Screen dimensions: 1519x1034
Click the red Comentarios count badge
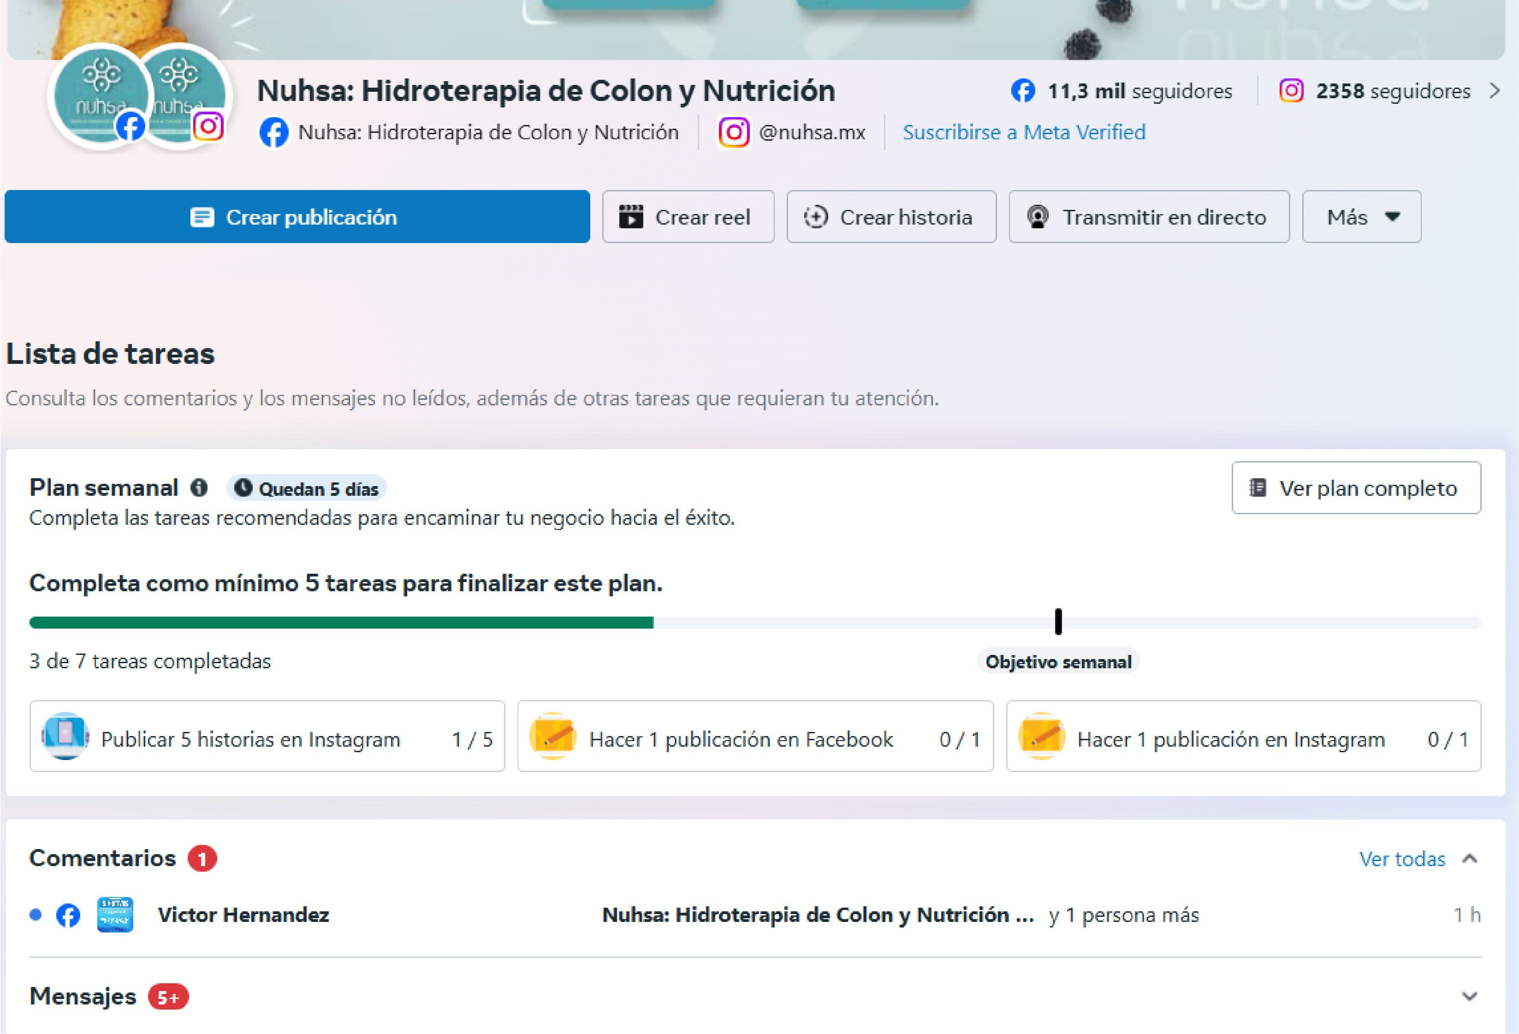click(x=202, y=859)
